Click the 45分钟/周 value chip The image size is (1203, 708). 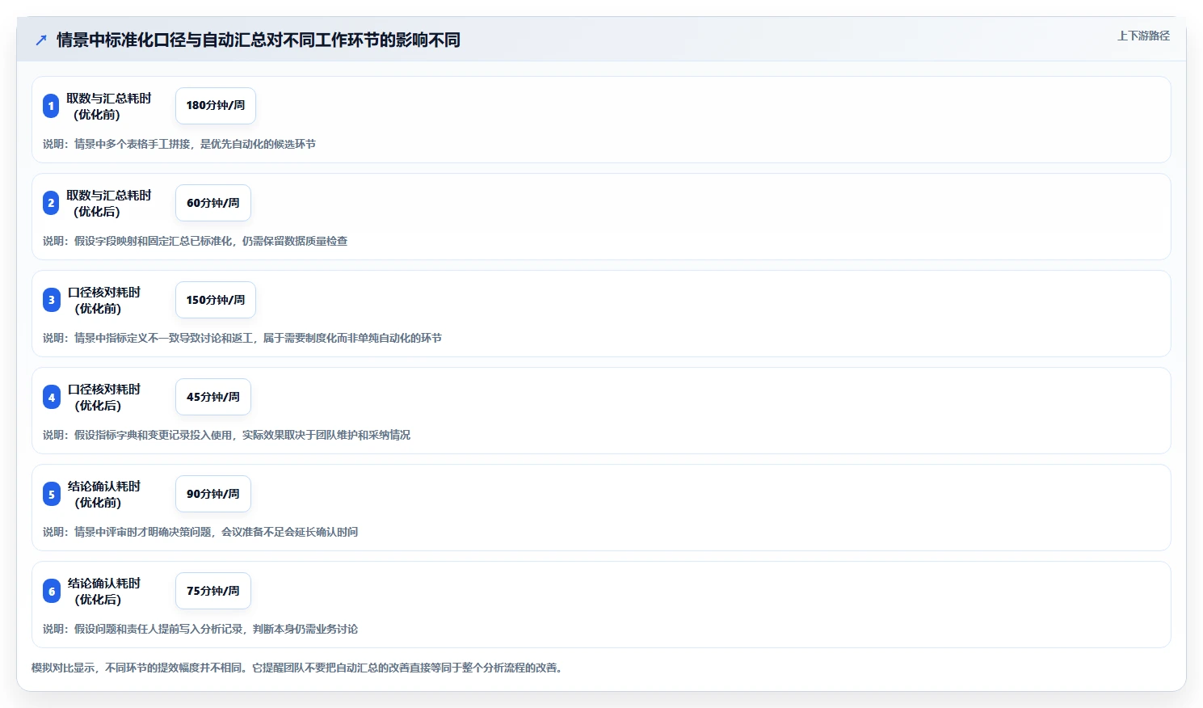(x=213, y=397)
